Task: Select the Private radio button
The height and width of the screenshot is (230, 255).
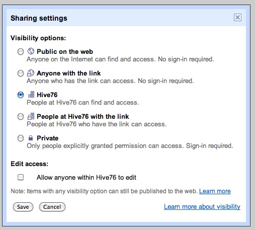Action: 21,138
